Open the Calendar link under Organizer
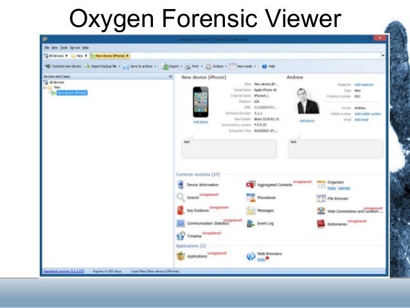410x308 pixels. [x=344, y=188]
